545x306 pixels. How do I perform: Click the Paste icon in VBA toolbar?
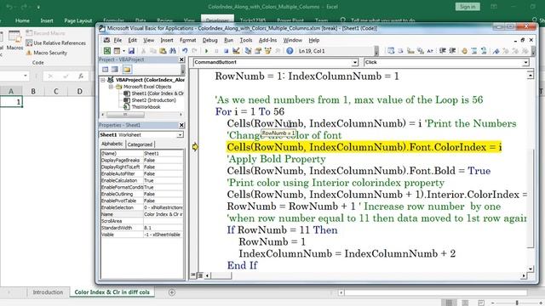(x=163, y=51)
